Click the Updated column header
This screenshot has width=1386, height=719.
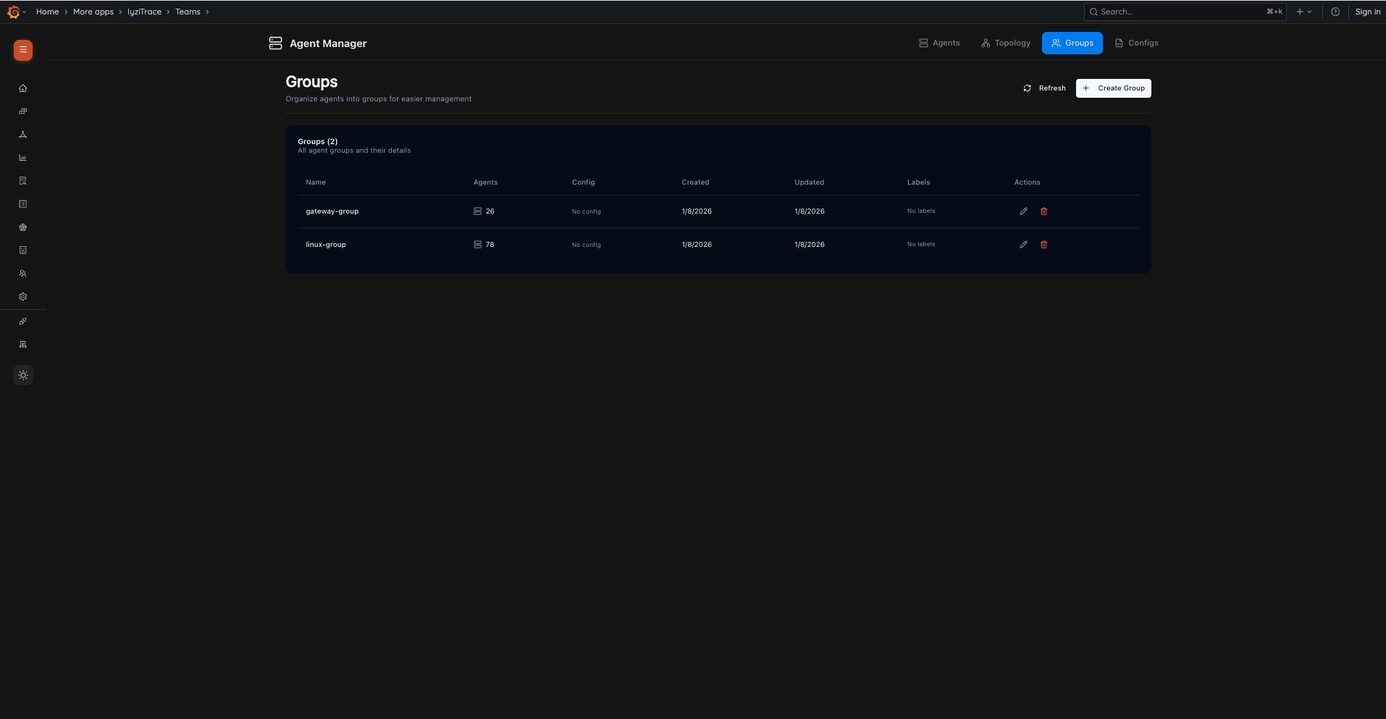809,182
